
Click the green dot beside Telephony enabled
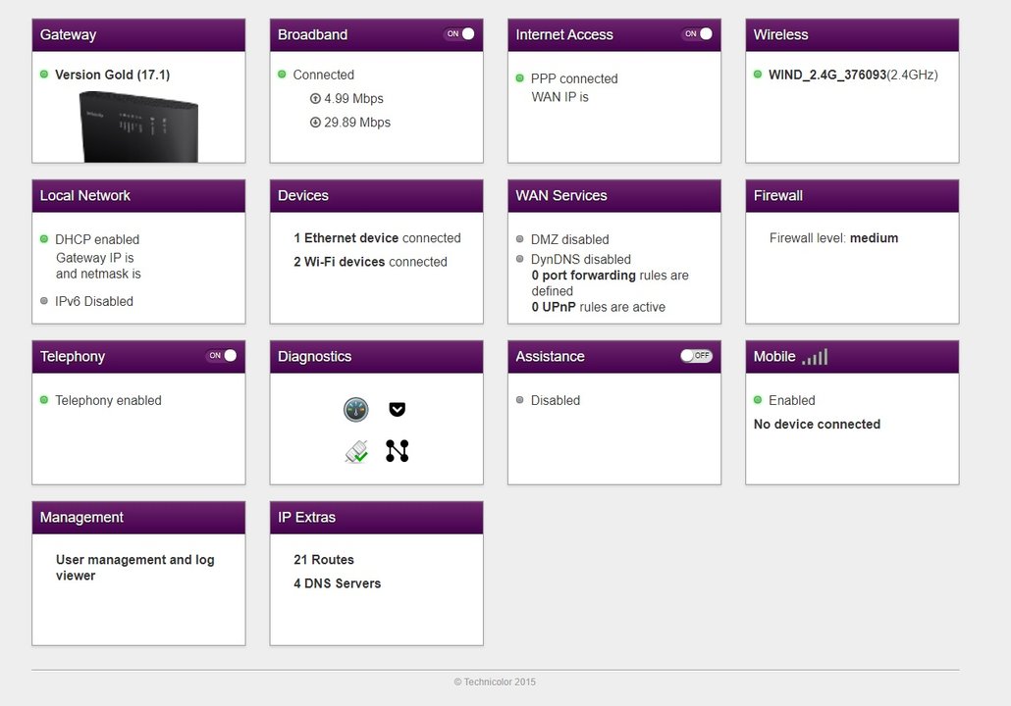tap(44, 400)
